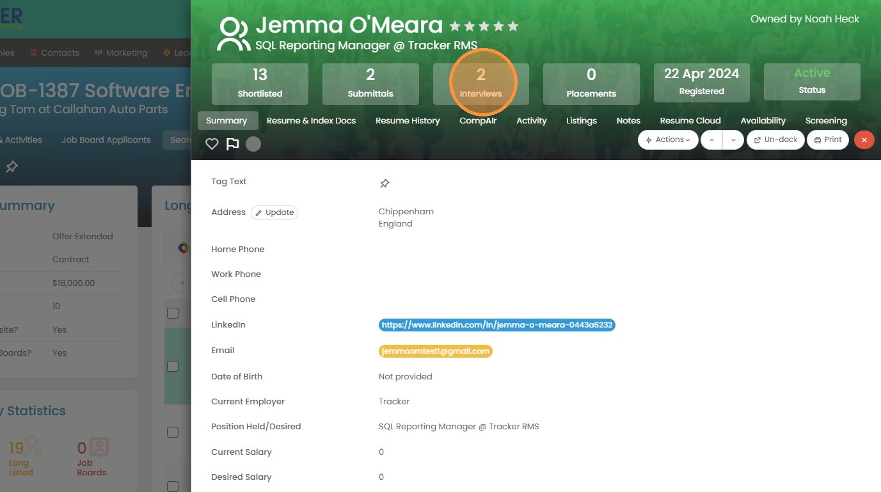Go to previous record with the up chevron
The width and height of the screenshot is (881, 492).
pyautogui.click(x=711, y=140)
